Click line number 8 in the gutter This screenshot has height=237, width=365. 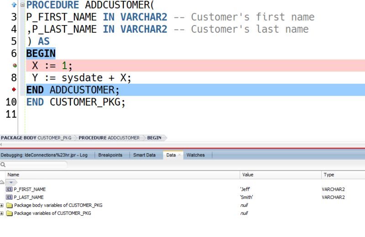14,77
